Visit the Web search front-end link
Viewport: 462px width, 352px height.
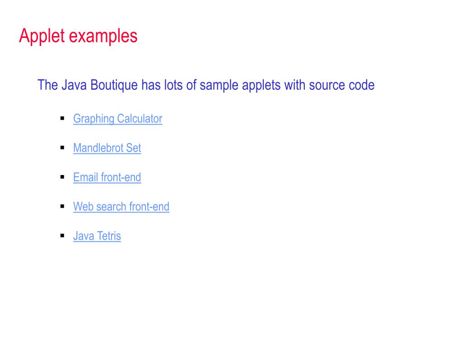(121, 207)
